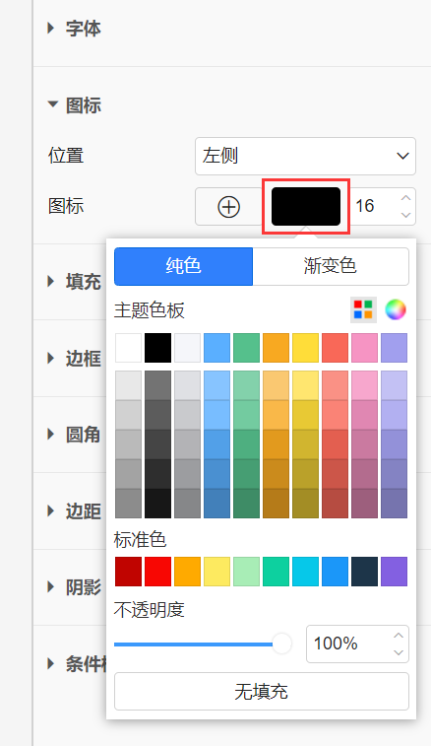
Task: Expand the 填充 section
Action: coord(51,281)
